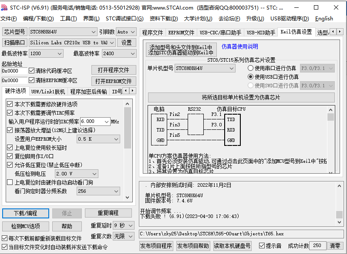
Task: Switch to EEPROM文件 tab
Action: click(181, 33)
